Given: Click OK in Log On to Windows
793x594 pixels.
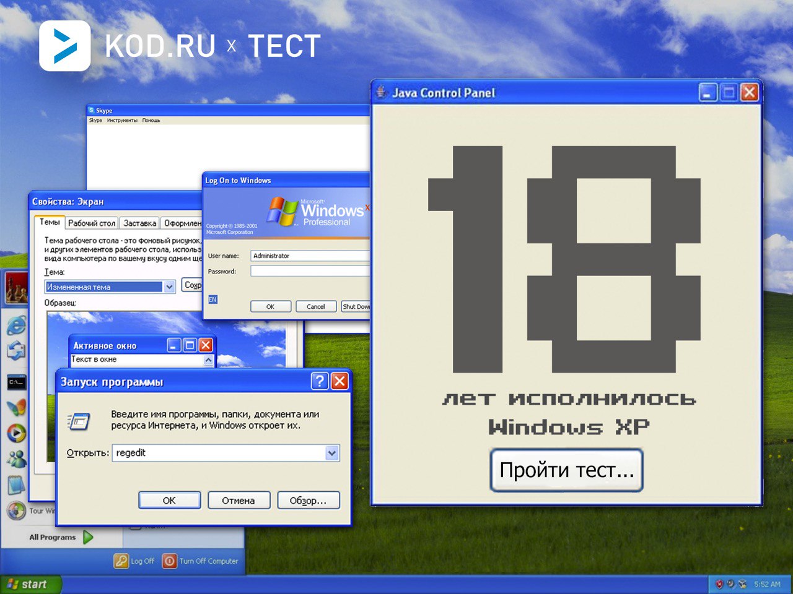Looking at the screenshot, I should (x=270, y=306).
